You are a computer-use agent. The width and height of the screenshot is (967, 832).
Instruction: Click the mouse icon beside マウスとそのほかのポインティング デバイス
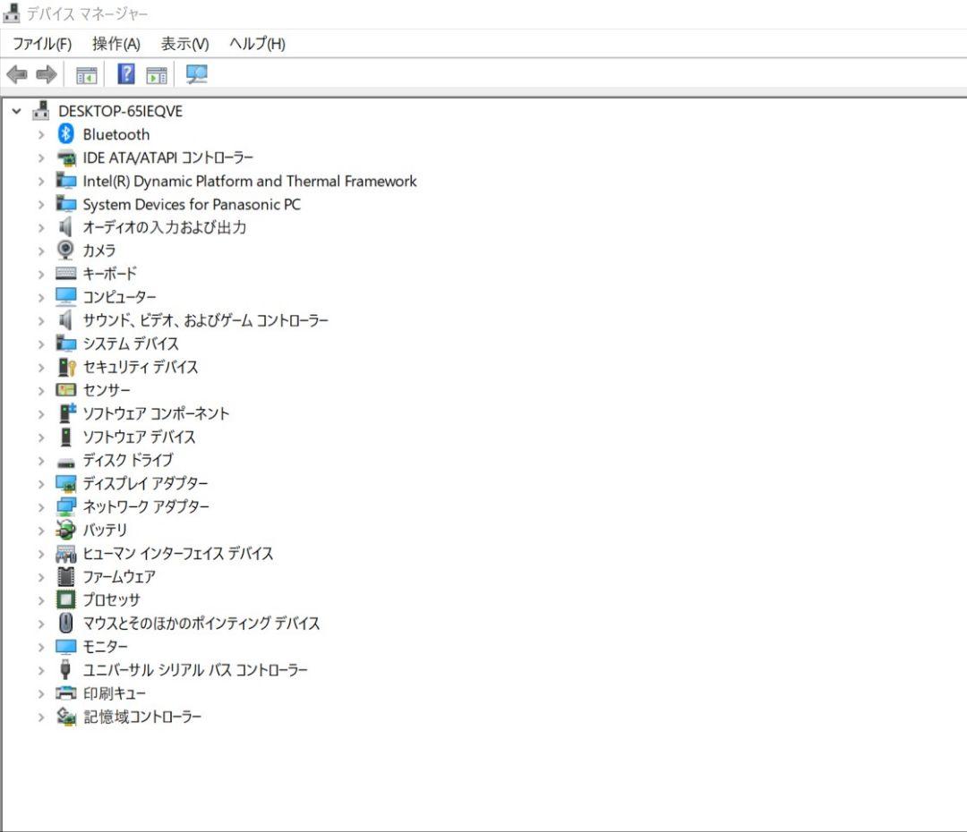pos(65,623)
